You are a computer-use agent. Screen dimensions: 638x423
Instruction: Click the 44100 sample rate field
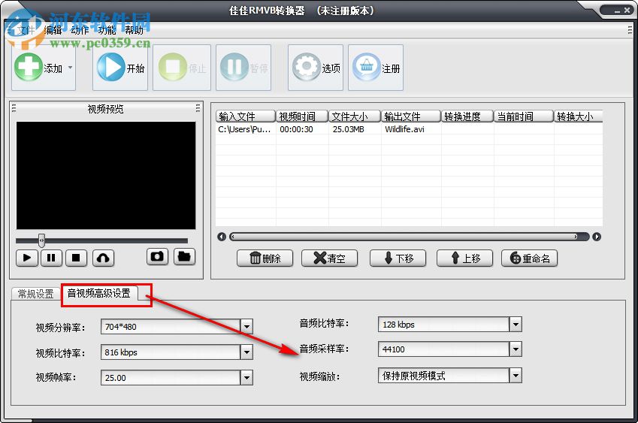coord(444,349)
